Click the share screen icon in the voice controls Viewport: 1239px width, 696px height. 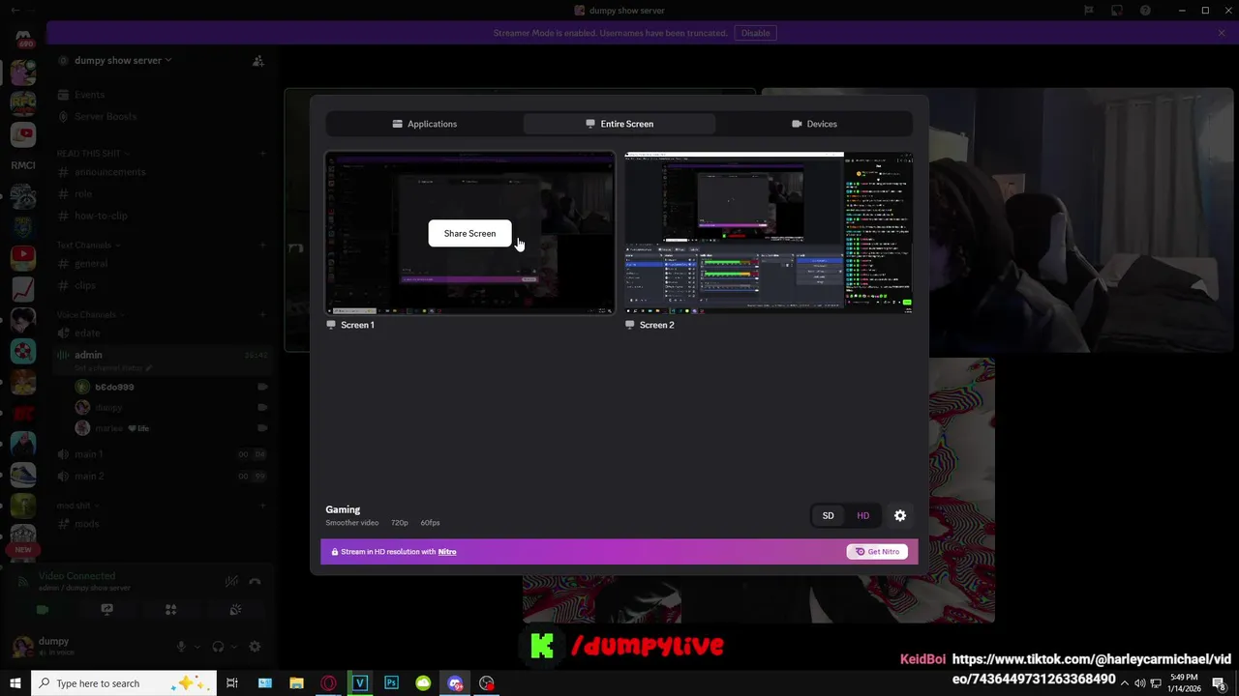tap(106, 610)
